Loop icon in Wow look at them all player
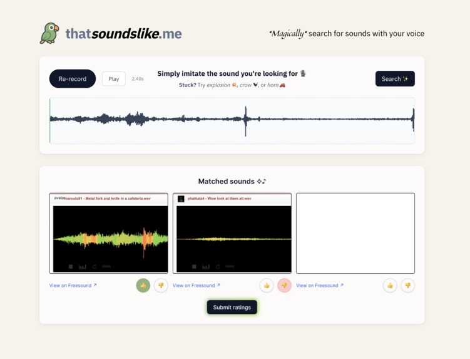Screen dimensions: 470x359 point(218,266)
